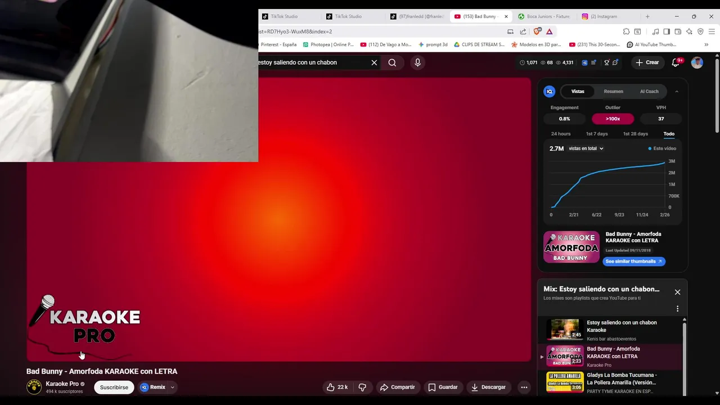Click the Brave Rewards triangle icon
This screenshot has height=405, width=720.
(x=550, y=31)
